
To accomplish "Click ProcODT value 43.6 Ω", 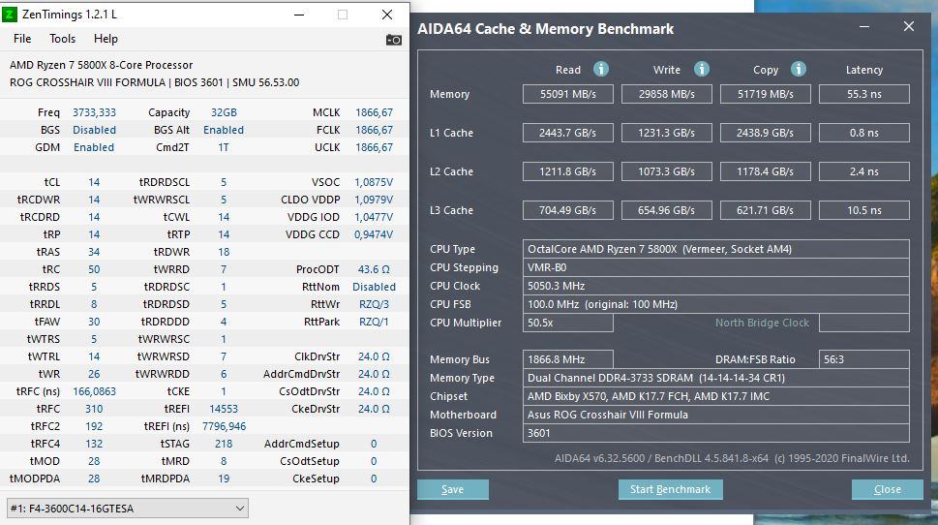I will [374, 269].
